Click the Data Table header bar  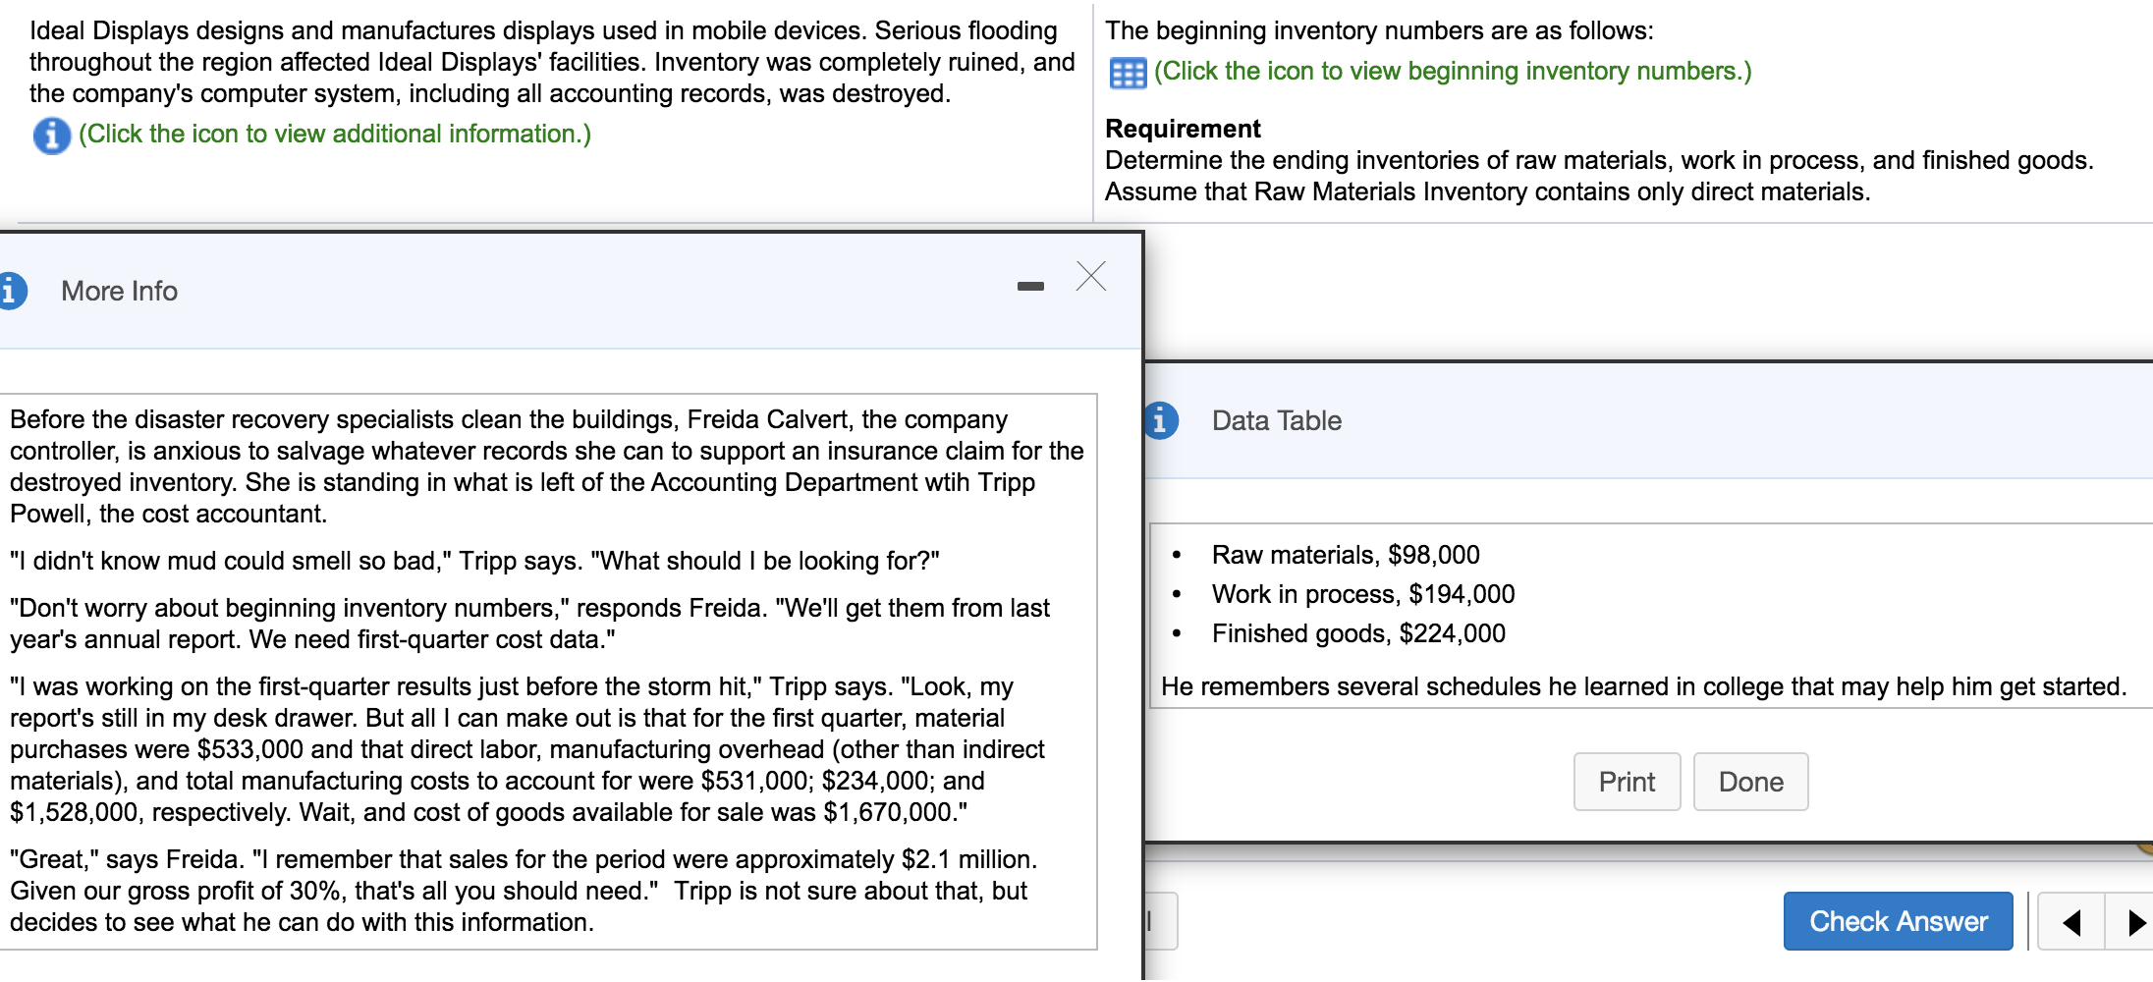tap(1276, 420)
